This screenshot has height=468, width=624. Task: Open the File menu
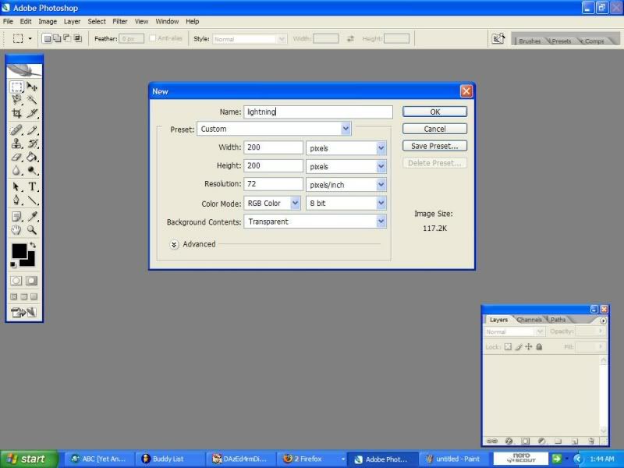click(x=8, y=22)
